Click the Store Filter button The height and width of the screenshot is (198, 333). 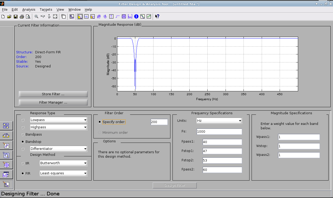click(53, 94)
